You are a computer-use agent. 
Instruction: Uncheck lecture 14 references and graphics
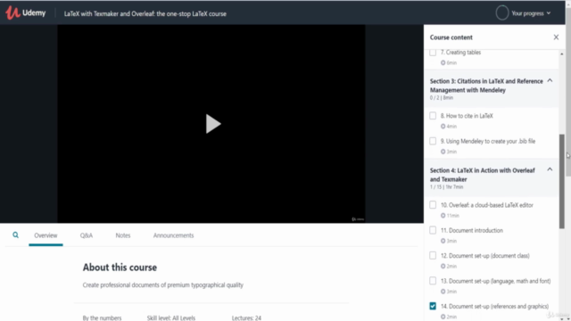(433, 306)
